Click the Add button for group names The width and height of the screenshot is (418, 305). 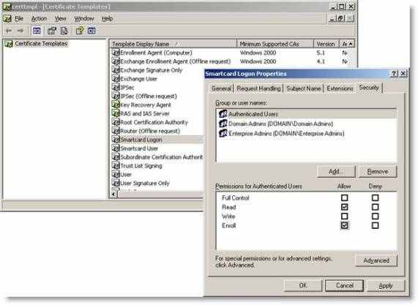coord(336,172)
